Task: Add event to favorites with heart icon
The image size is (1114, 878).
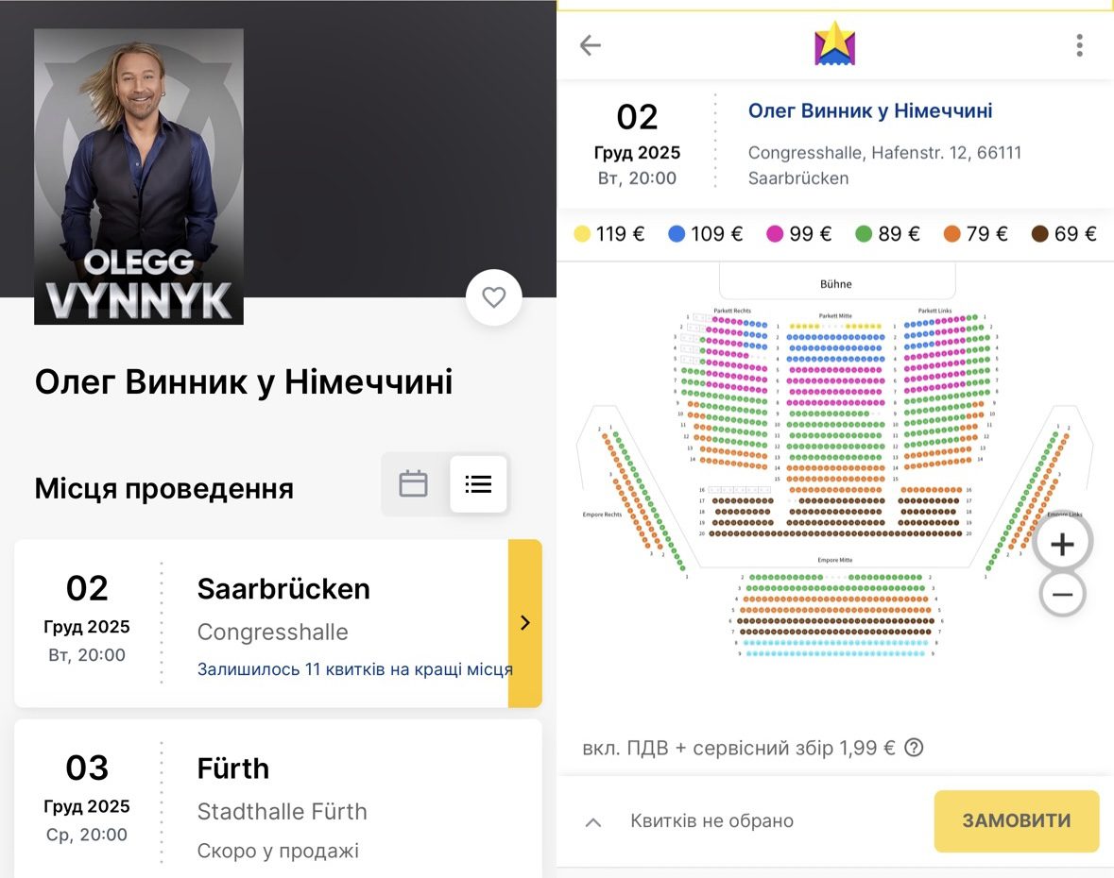Action: (x=493, y=297)
